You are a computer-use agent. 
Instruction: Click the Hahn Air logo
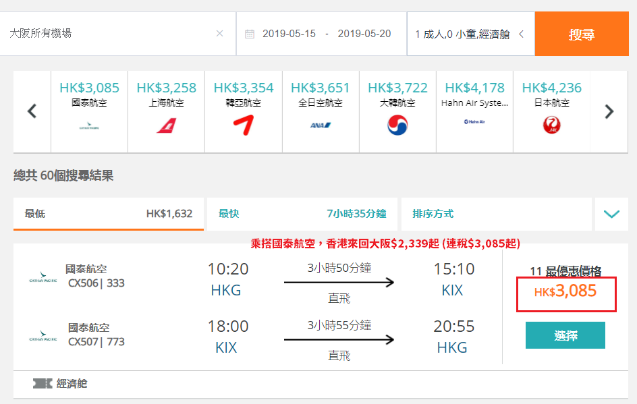tap(474, 122)
